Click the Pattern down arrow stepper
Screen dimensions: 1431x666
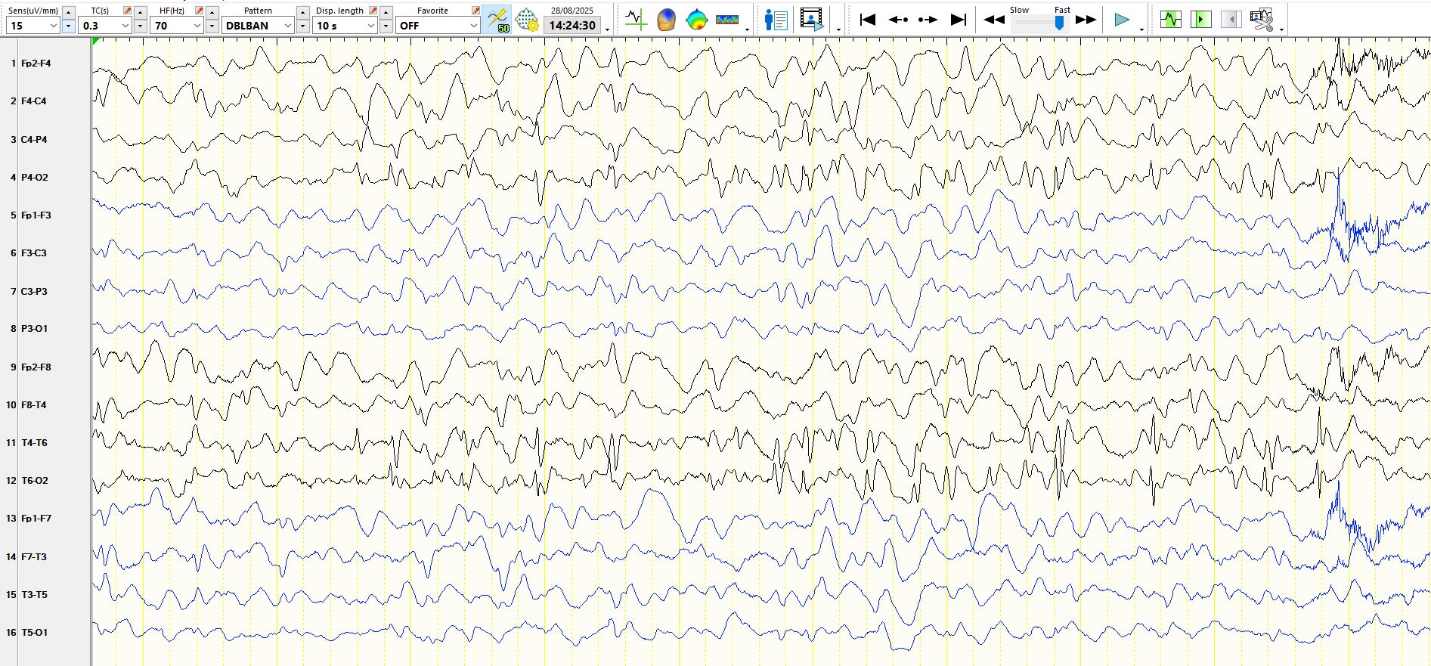tap(303, 26)
